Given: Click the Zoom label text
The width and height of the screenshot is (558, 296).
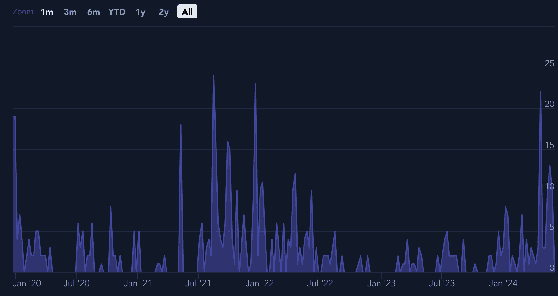Looking at the screenshot, I should (23, 12).
